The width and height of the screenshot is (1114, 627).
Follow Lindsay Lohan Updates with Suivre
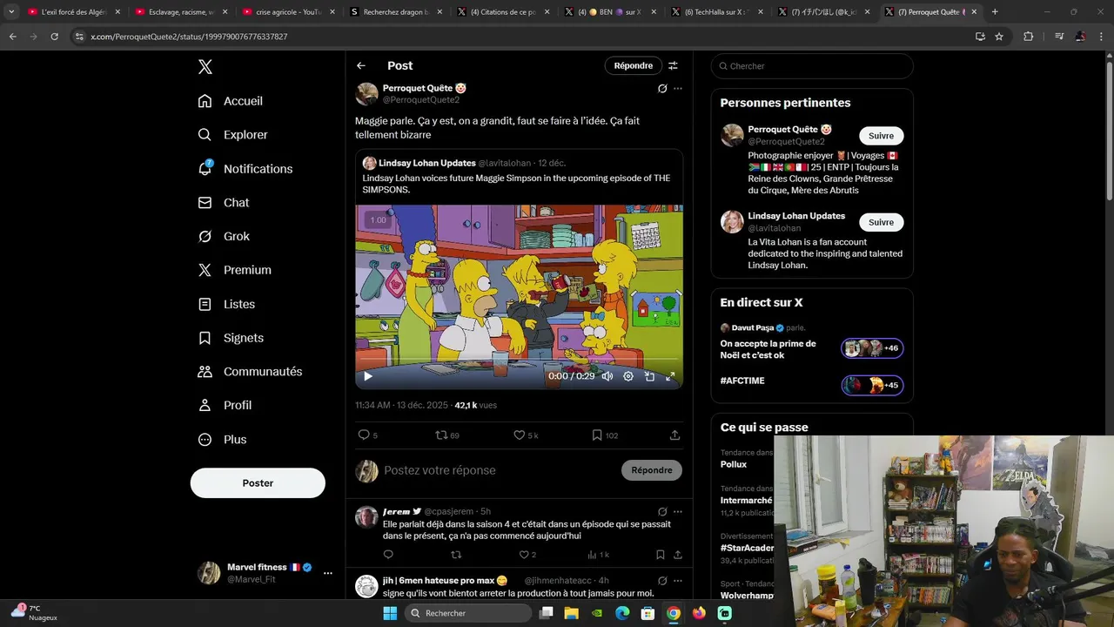[x=881, y=222]
